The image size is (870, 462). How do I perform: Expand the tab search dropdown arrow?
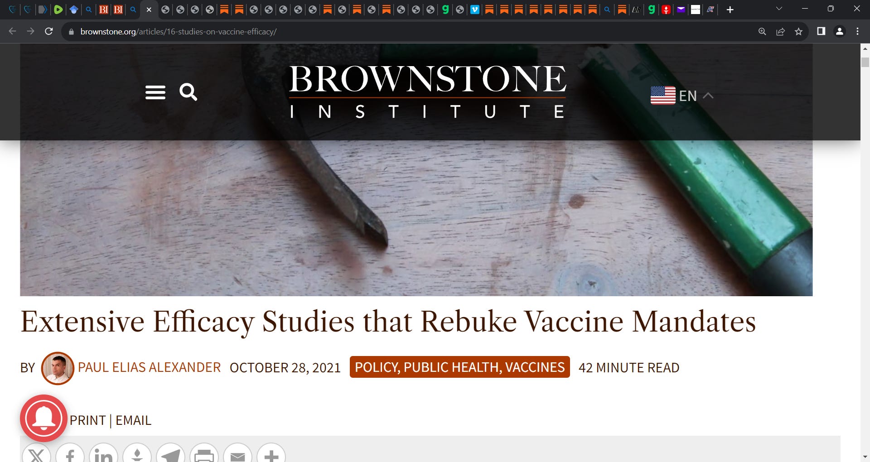click(x=779, y=9)
